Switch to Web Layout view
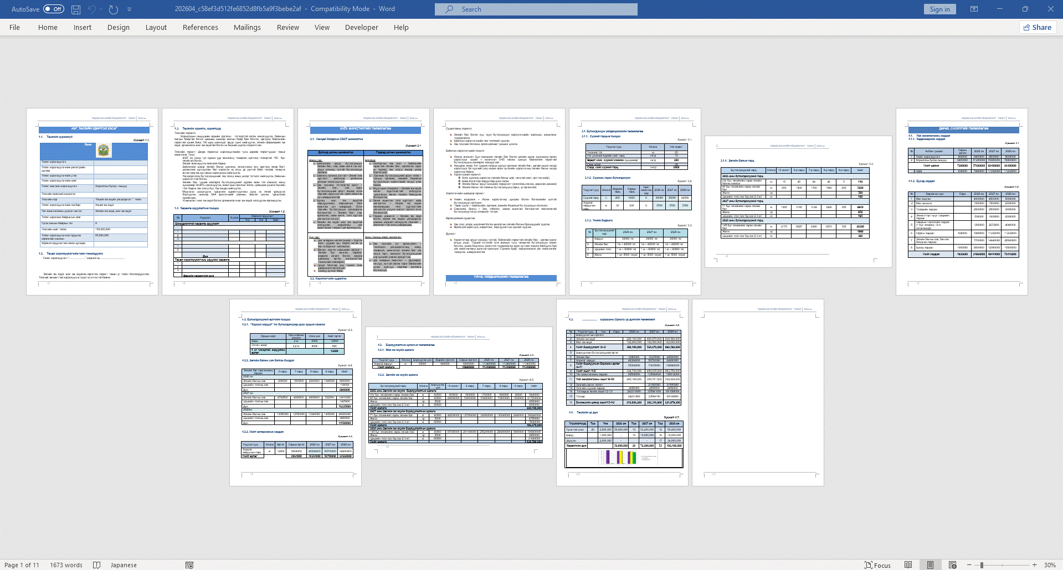This screenshot has height=570, width=1063. tap(952, 565)
